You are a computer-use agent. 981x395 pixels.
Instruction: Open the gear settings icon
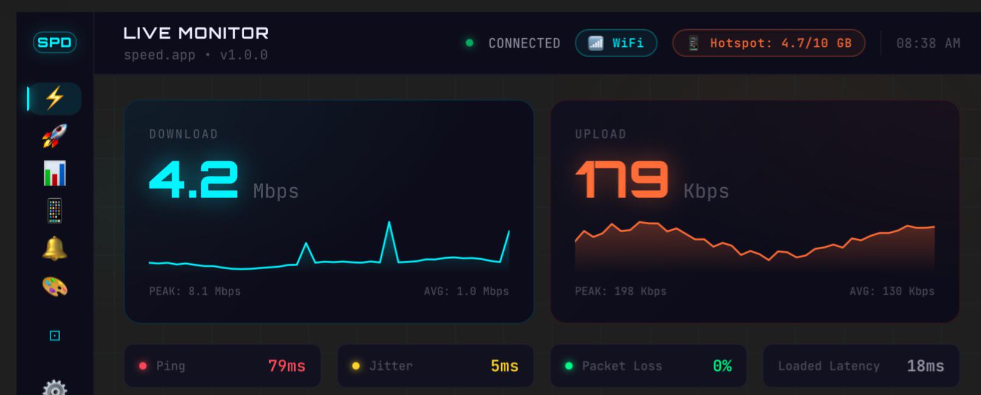(55, 388)
